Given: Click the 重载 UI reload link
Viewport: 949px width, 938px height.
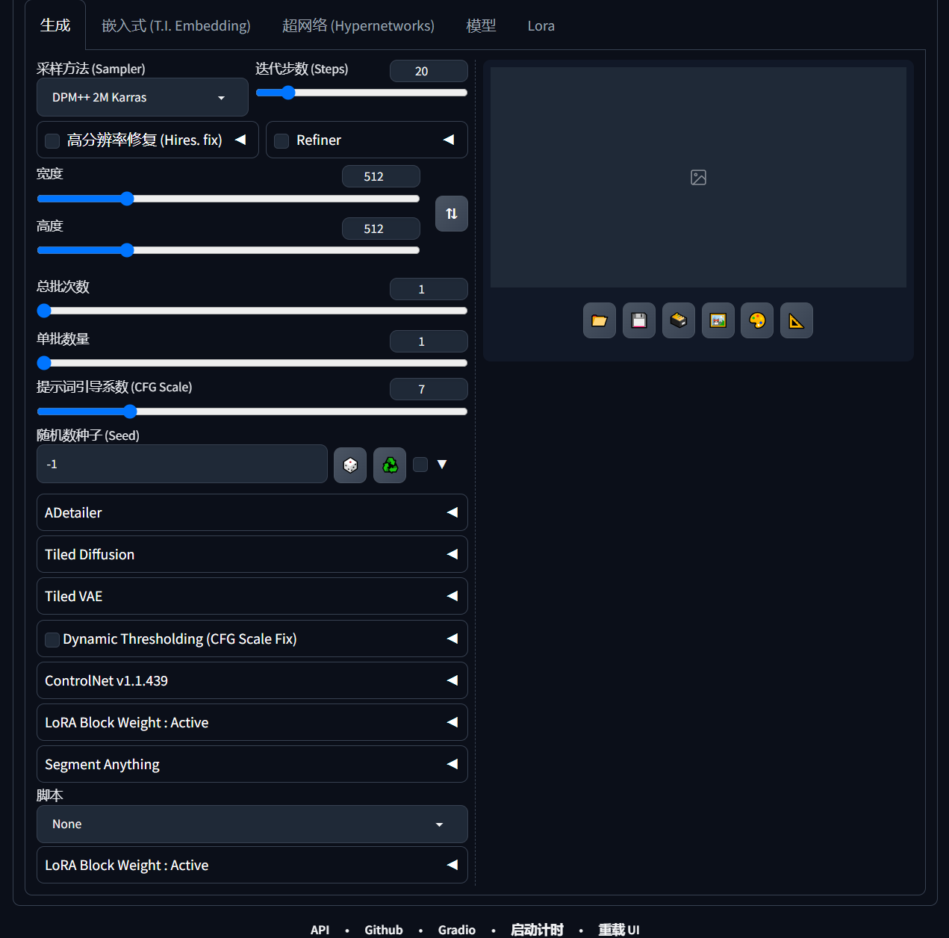Looking at the screenshot, I should click(x=618, y=930).
